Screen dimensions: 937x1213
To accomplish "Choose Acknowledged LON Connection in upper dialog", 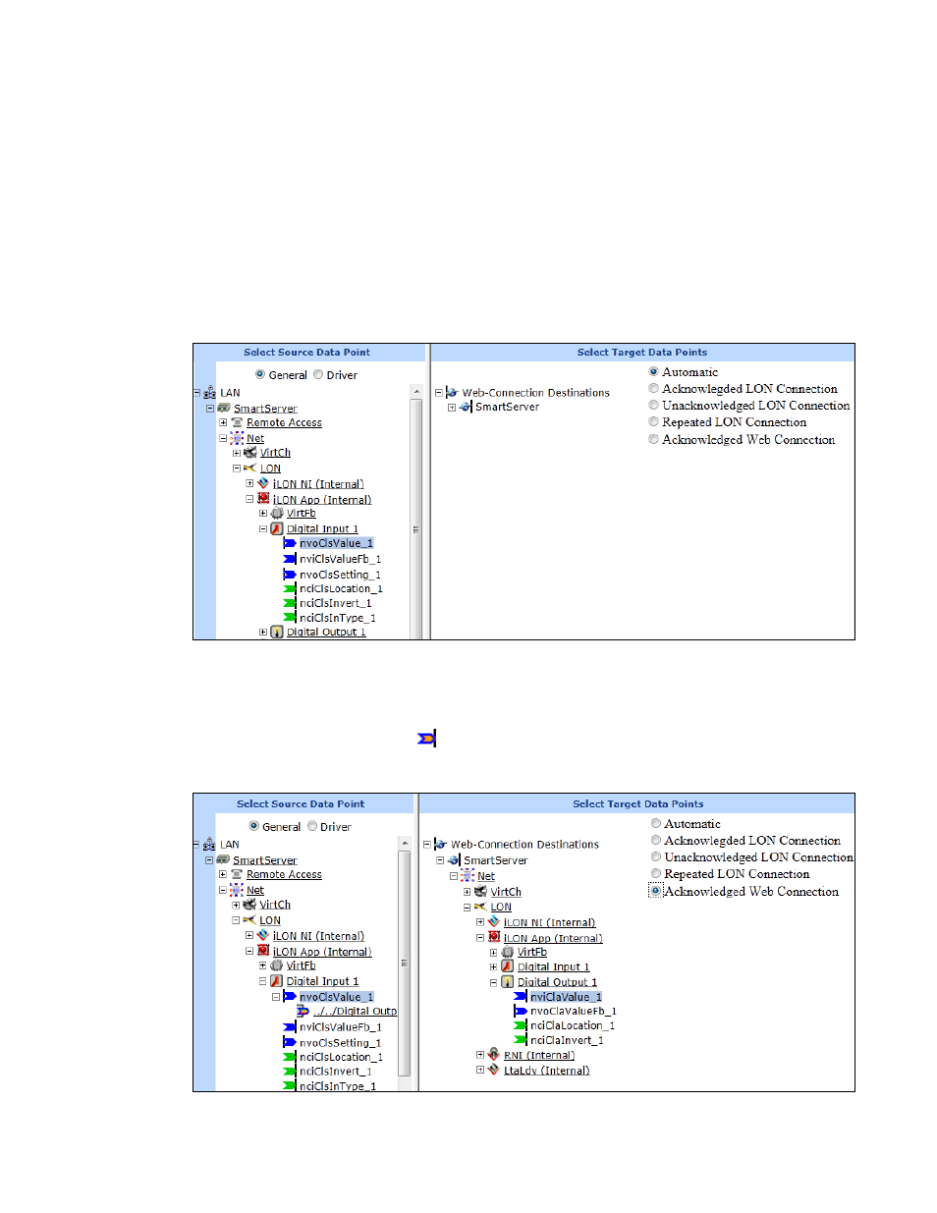I will (x=653, y=389).
